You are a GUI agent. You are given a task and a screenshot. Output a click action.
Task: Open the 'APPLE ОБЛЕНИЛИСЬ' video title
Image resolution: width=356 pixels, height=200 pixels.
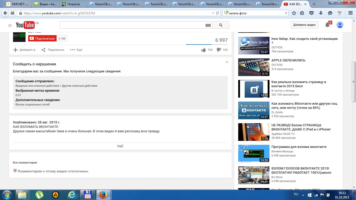[x=288, y=60]
